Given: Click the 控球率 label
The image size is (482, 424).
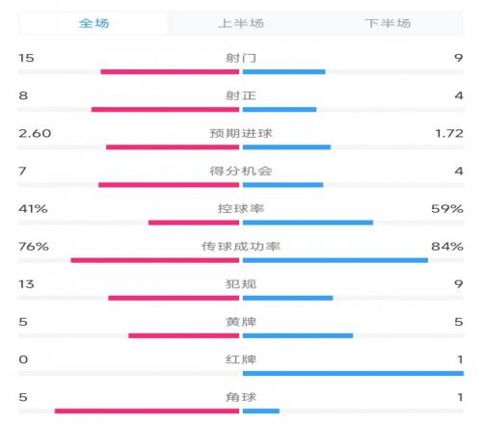Looking at the screenshot, I should coord(241,209).
